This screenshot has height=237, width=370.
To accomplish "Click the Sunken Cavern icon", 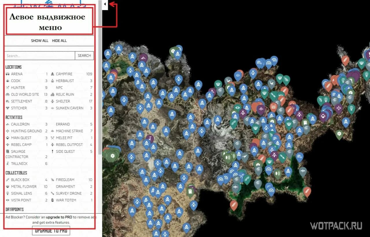I will click(x=53, y=108).
